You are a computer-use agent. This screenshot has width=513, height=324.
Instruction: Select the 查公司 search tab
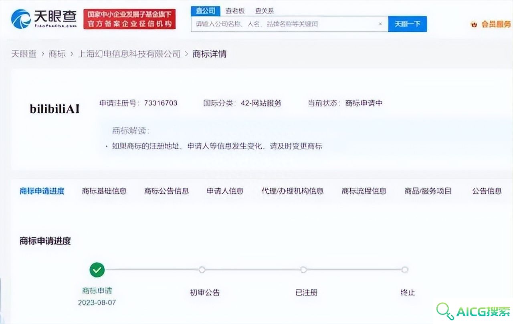coord(206,11)
